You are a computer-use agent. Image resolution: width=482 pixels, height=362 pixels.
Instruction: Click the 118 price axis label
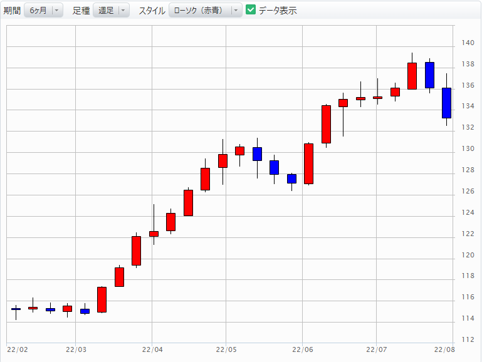coord(468,276)
